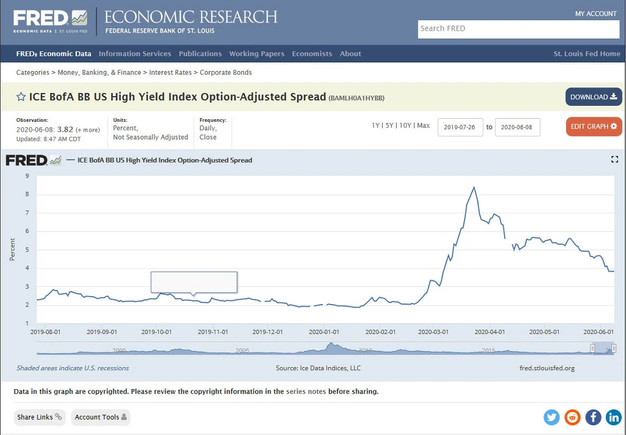Select Max date range
This screenshot has height=435, width=626.
coord(423,125)
